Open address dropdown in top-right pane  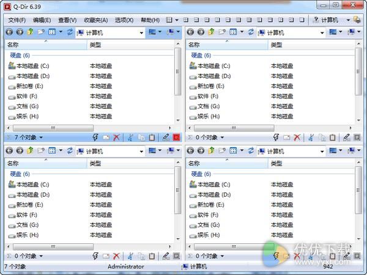(x=322, y=33)
